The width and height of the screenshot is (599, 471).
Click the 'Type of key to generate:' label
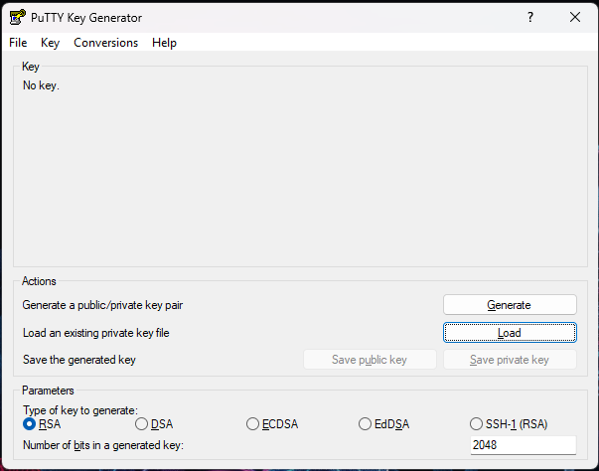[x=80, y=410]
